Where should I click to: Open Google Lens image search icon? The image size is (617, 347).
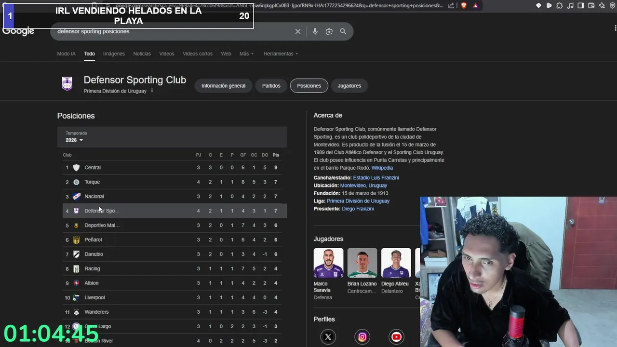(329, 31)
